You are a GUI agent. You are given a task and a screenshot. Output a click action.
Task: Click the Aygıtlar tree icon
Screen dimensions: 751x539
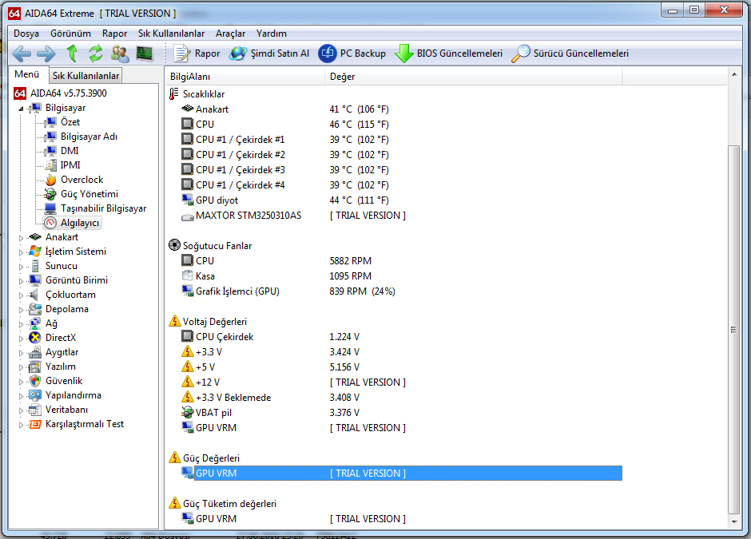tap(35, 353)
